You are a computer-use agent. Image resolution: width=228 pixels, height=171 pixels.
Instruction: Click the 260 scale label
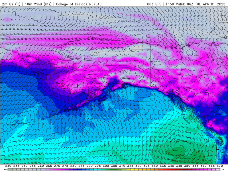tap(41, 166)
